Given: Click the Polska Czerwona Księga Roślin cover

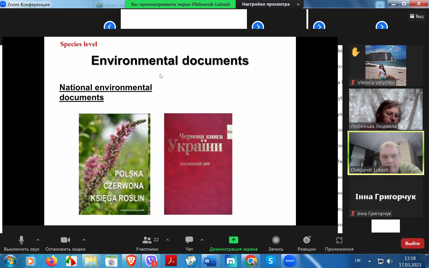Looking at the screenshot, I should pyautogui.click(x=114, y=164).
